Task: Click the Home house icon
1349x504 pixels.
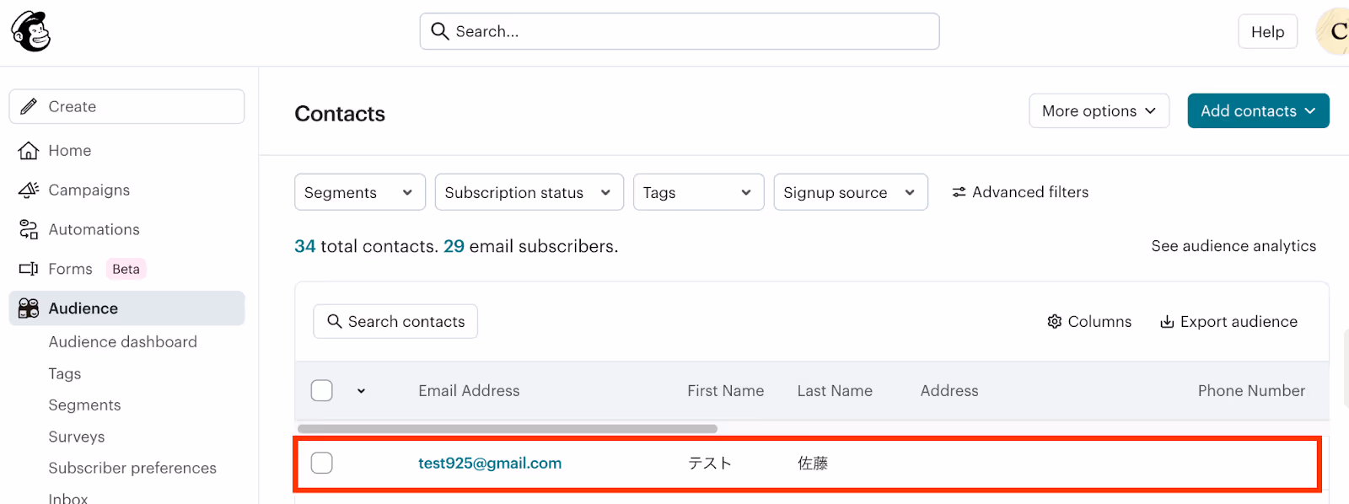Action: [x=29, y=150]
